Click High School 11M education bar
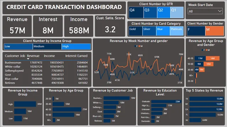This screenshot has height=127, width=227. click(159, 105)
